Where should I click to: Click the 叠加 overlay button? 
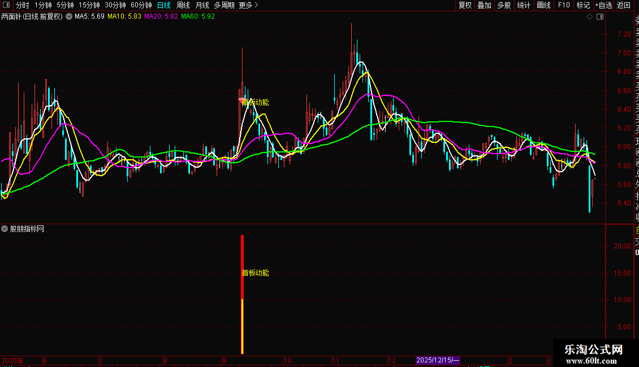tap(484, 5)
